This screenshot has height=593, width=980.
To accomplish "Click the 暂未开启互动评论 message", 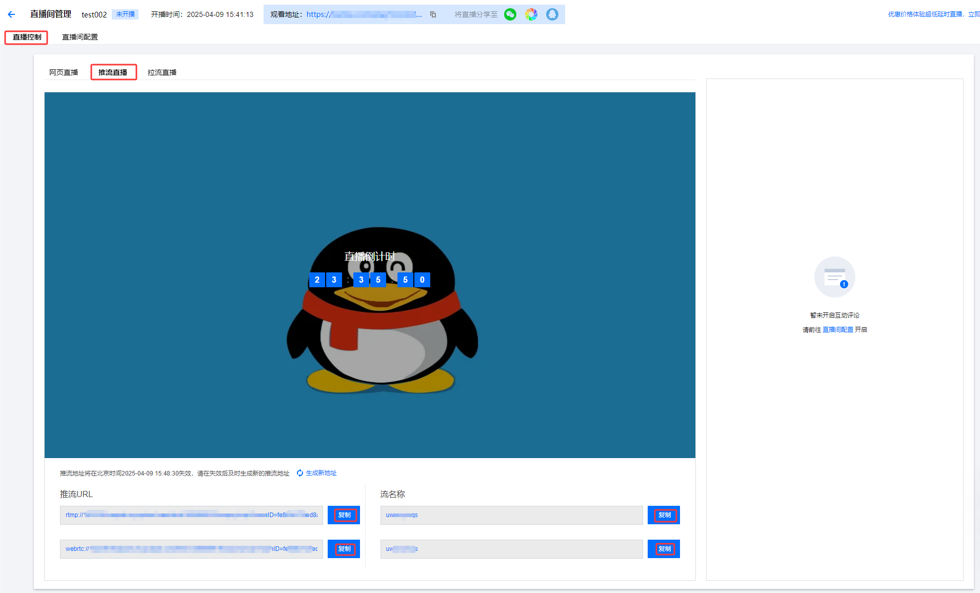I will click(x=834, y=315).
